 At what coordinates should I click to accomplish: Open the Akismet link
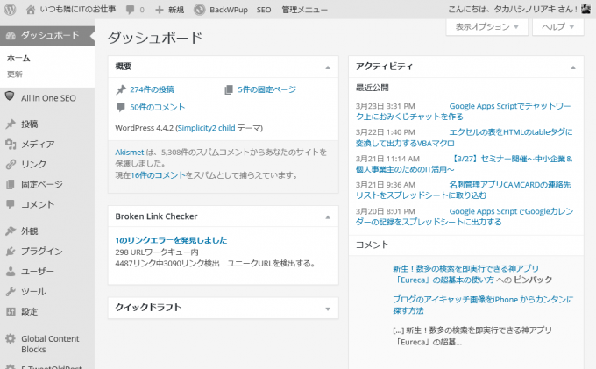click(x=130, y=153)
